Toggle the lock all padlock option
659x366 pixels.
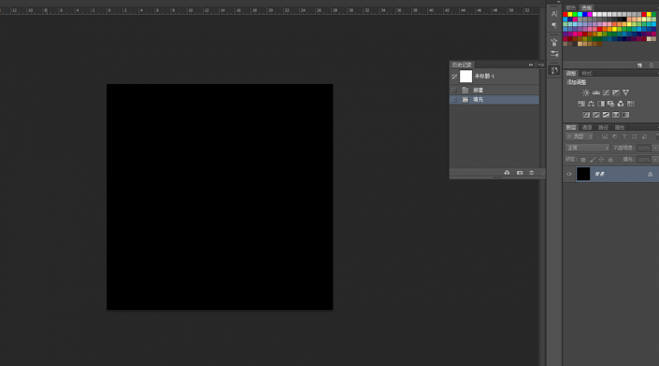click(610, 160)
